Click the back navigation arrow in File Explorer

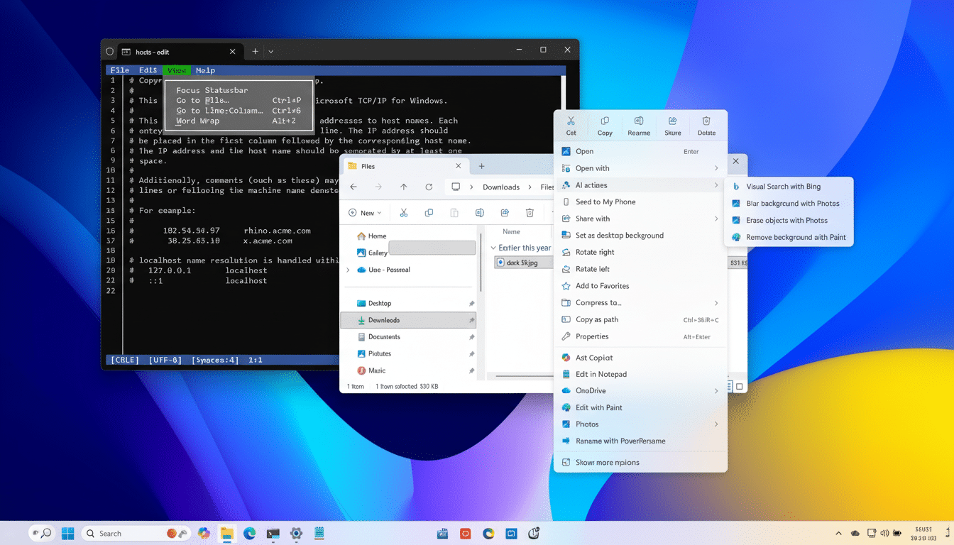[353, 187]
